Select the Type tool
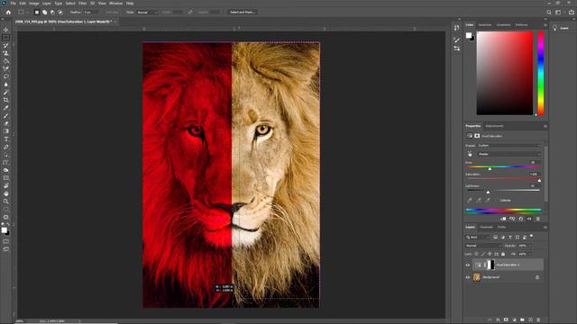The height and width of the screenshot is (324, 577). pyautogui.click(x=6, y=139)
